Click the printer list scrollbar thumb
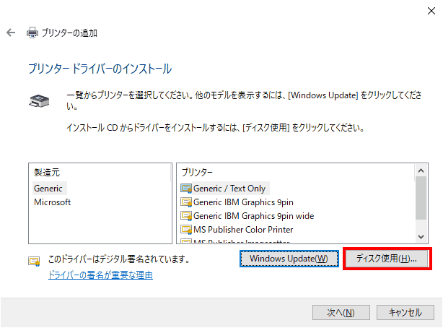The height and width of the screenshot is (328, 443). click(x=421, y=198)
